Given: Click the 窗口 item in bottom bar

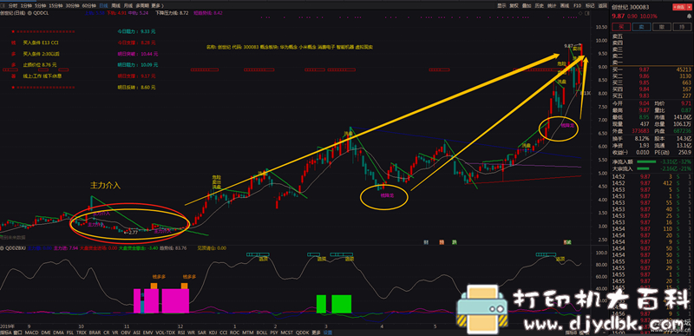Looking at the screenshot, I should [17, 332].
